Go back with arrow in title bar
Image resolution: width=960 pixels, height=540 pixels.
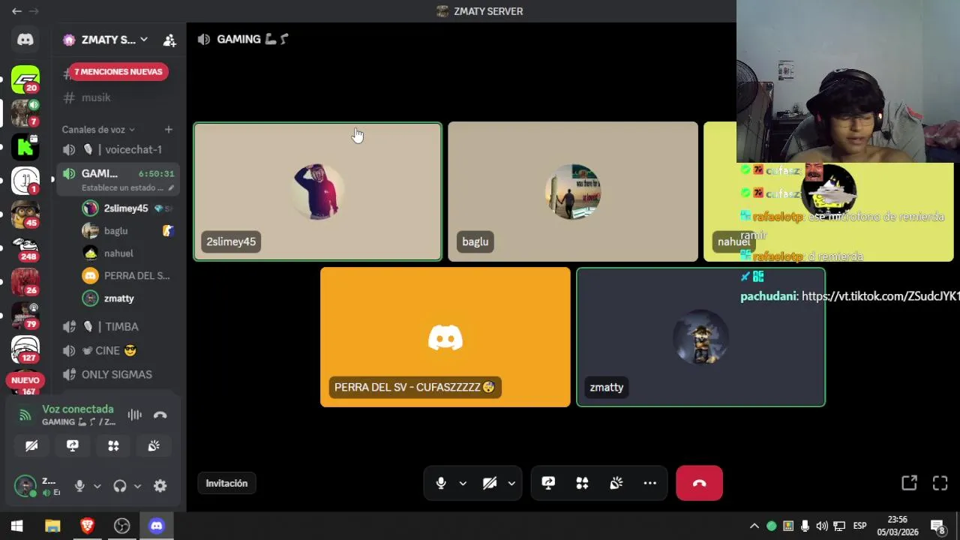pyautogui.click(x=16, y=11)
